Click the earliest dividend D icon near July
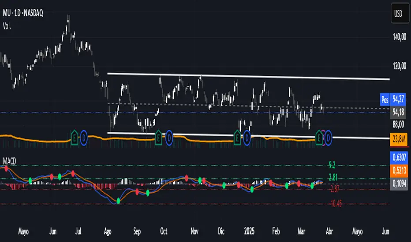Viewport: 411px width, 242px height. click(84, 139)
